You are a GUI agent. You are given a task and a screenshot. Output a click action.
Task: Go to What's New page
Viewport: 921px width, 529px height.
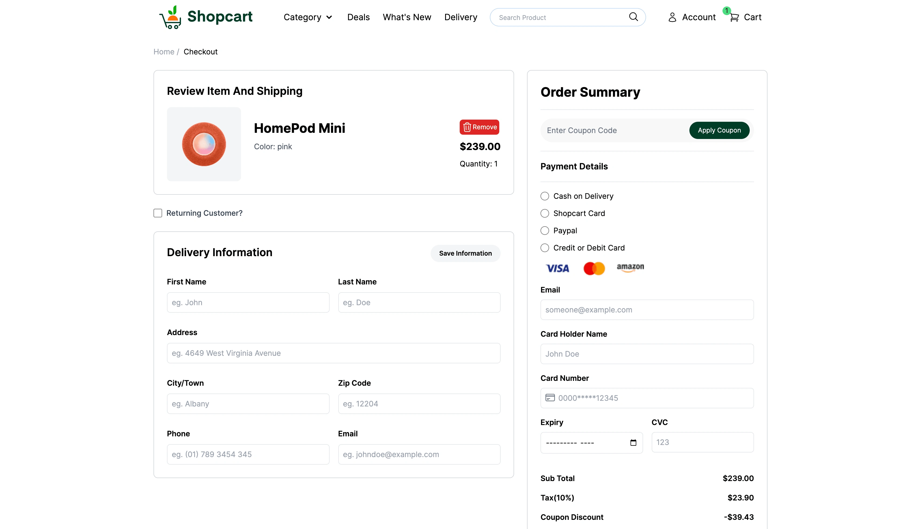click(x=407, y=17)
